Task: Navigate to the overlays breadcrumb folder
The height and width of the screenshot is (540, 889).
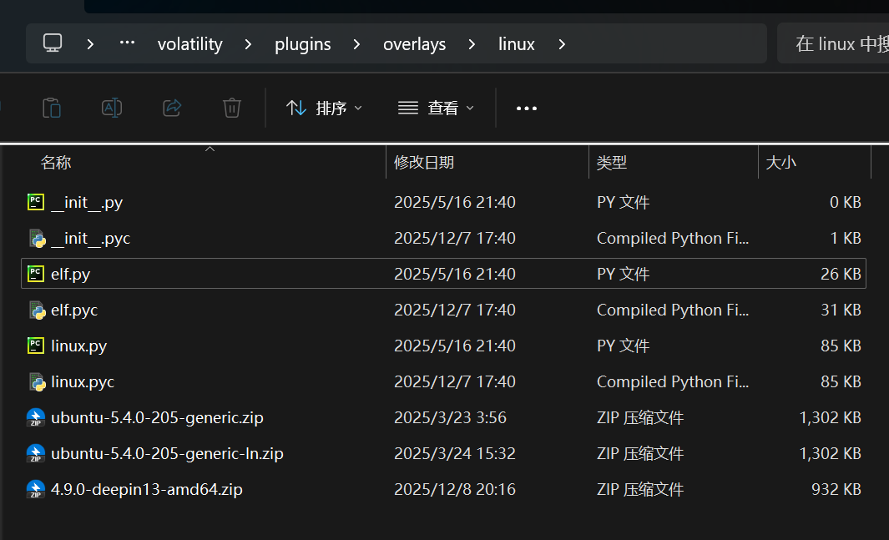Action: click(414, 43)
